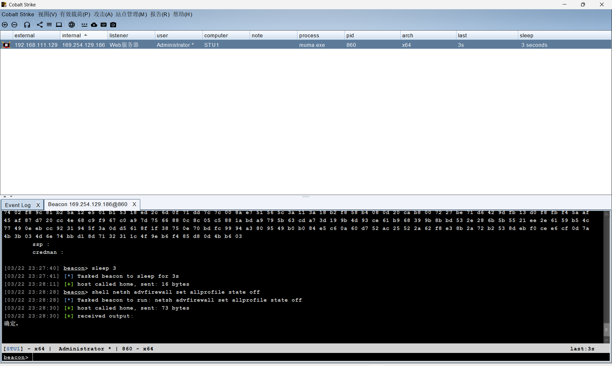Open credentials view via asterisks icon

(x=84, y=25)
